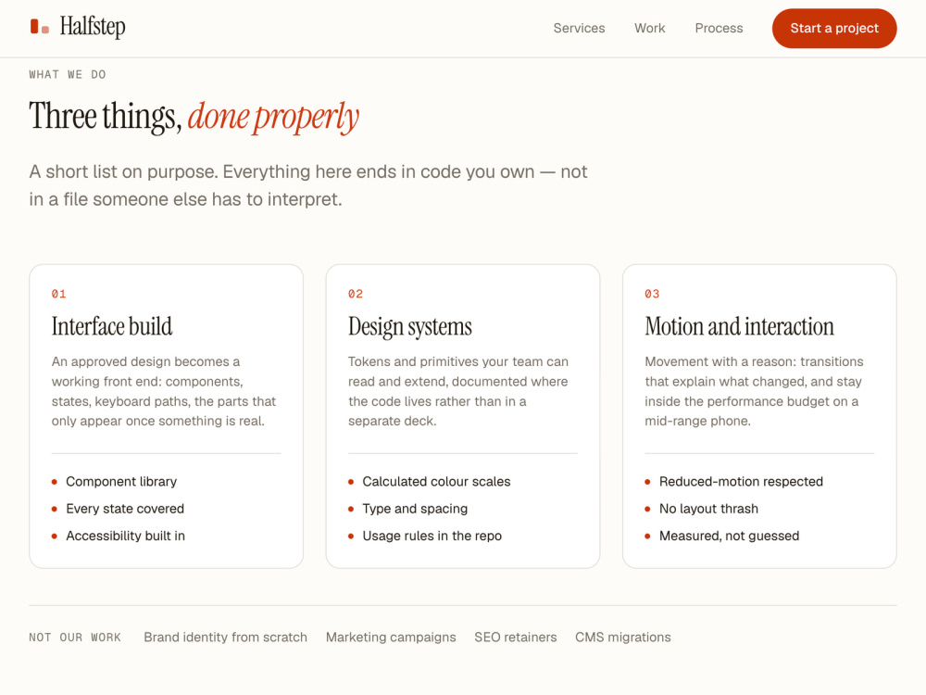The height and width of the screenshot is (695, 926).
Task: Click 'Marketing campaigns' text
Action: pyautogui.click(x=391, y=638)
